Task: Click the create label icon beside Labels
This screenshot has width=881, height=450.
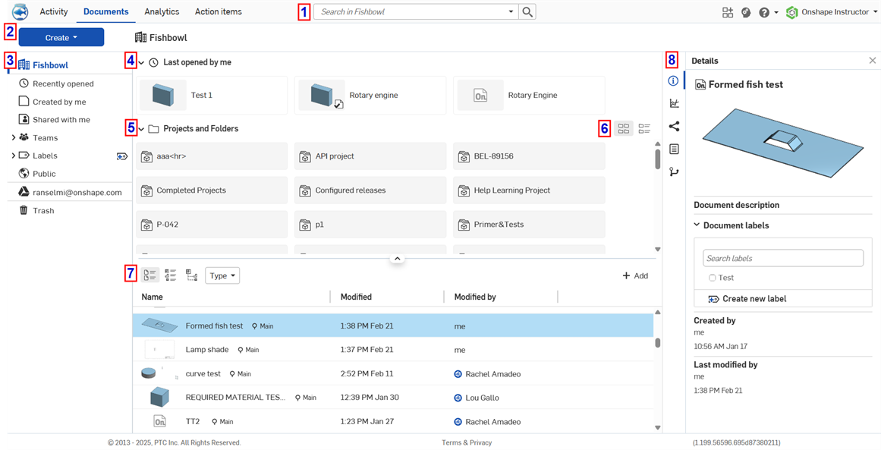Action: click(x=122, y=156)
